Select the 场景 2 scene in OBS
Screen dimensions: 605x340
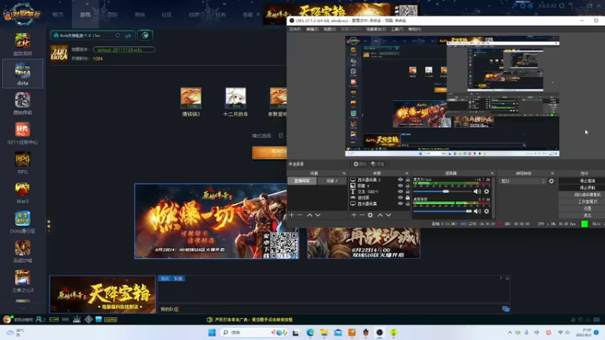click(332, 181)
